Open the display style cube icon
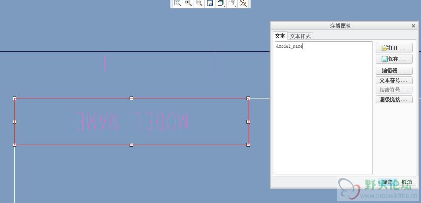 [x=221, y=3]
